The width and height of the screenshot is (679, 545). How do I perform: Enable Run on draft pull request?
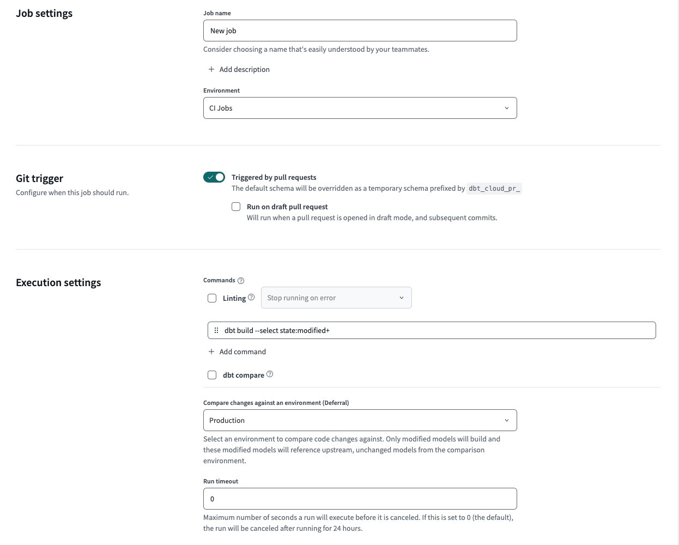pyautogui.click(x=235, y=206)
